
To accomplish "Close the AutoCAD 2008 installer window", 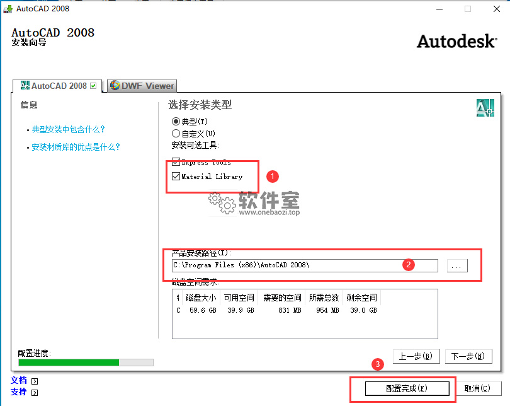I will [x=497, y=9].
